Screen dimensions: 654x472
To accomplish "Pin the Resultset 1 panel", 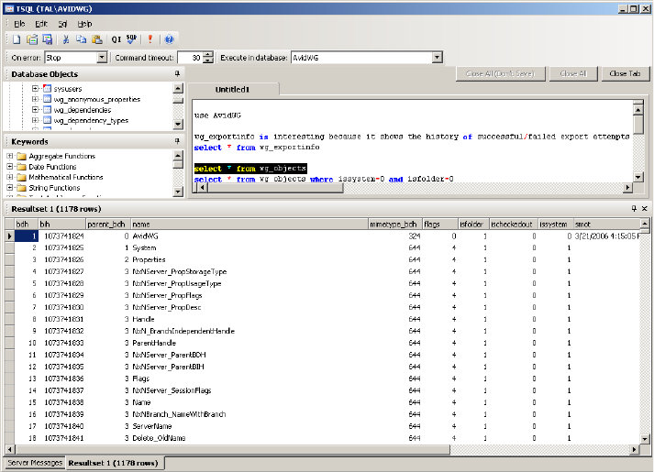I will 634,208.
